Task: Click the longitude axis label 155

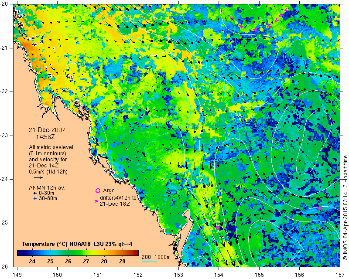Action: click(259, 275)
